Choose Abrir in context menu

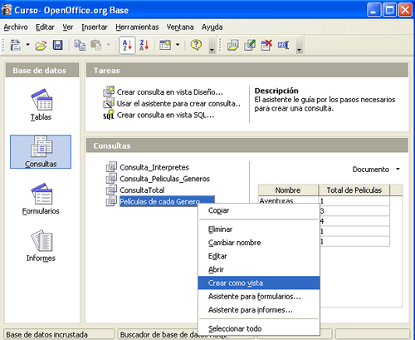259,269
